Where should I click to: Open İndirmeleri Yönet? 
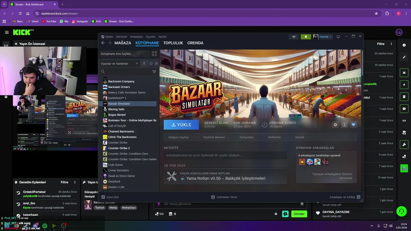pyautogui.click(x=224, y=197)
